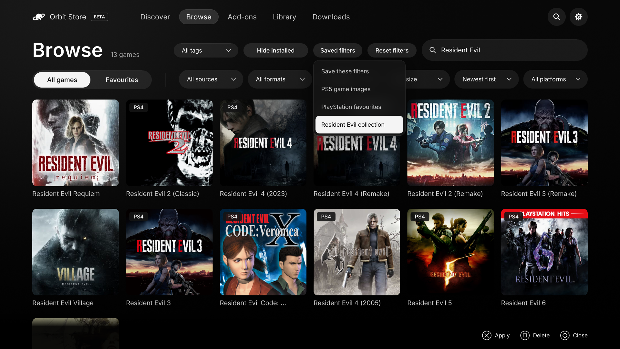Toggle Hide installed filter
The width and height of the screenshot is (620, 349).
click(276, 50)
